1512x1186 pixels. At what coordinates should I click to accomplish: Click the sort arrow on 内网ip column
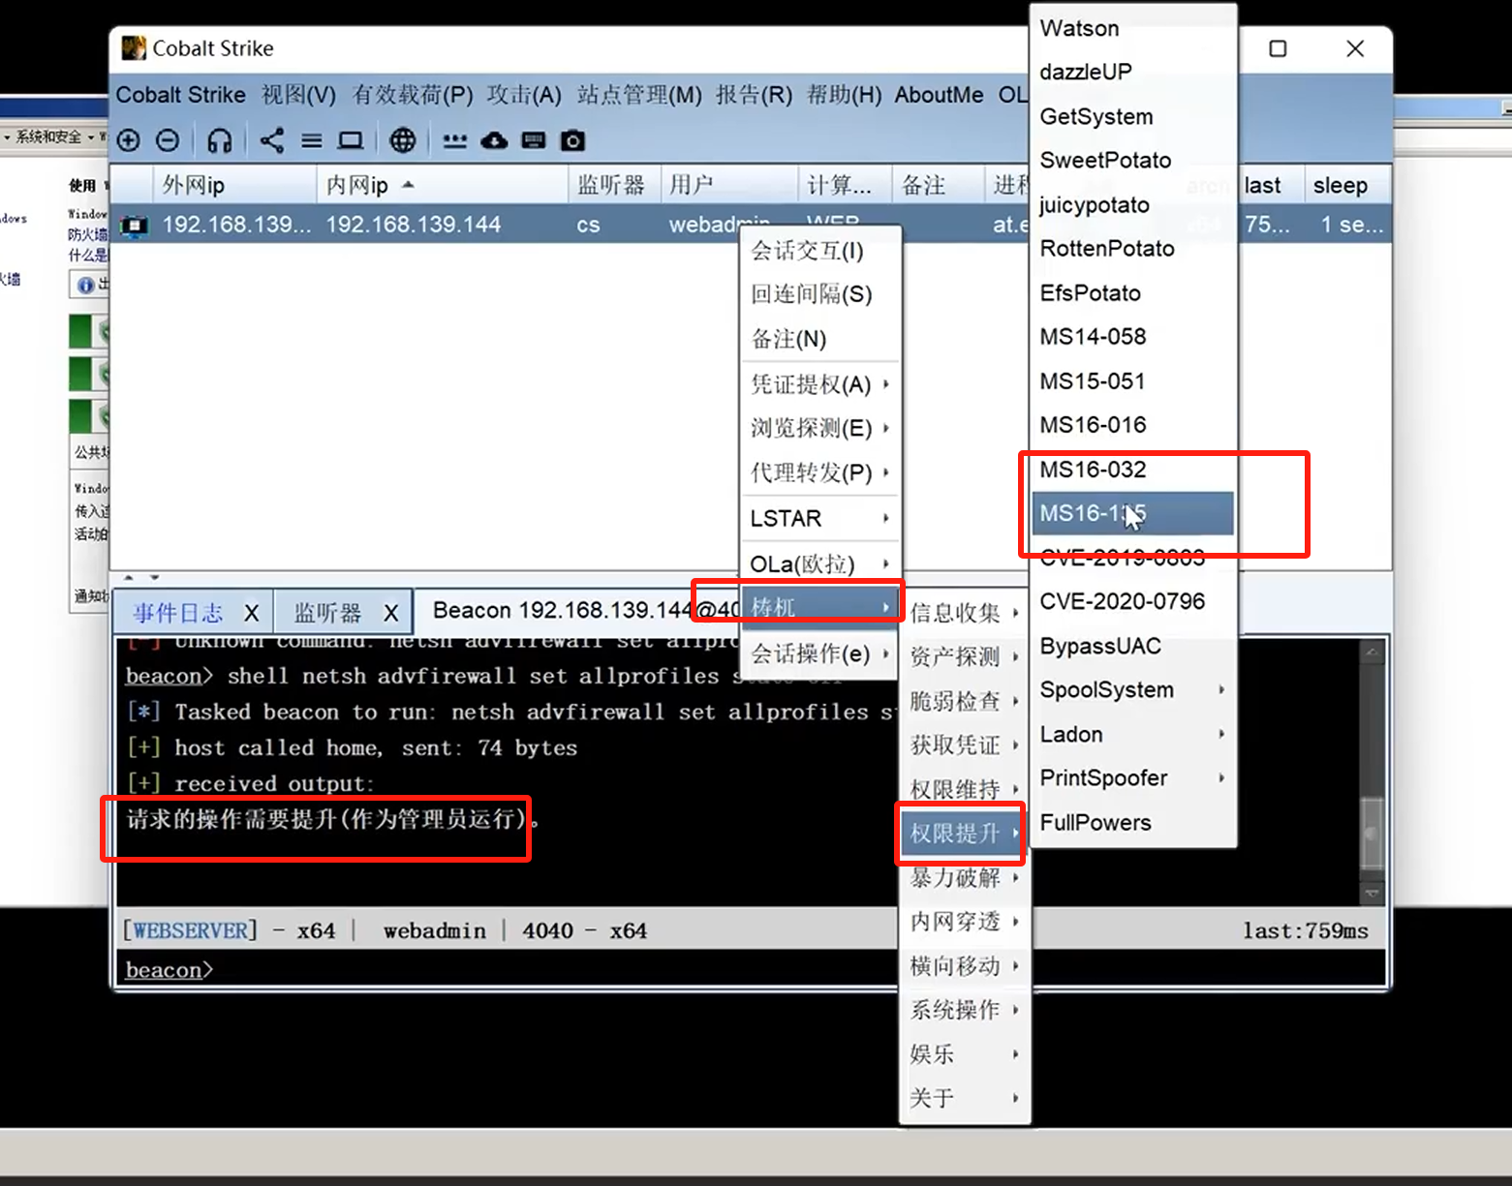pos(409,185)
